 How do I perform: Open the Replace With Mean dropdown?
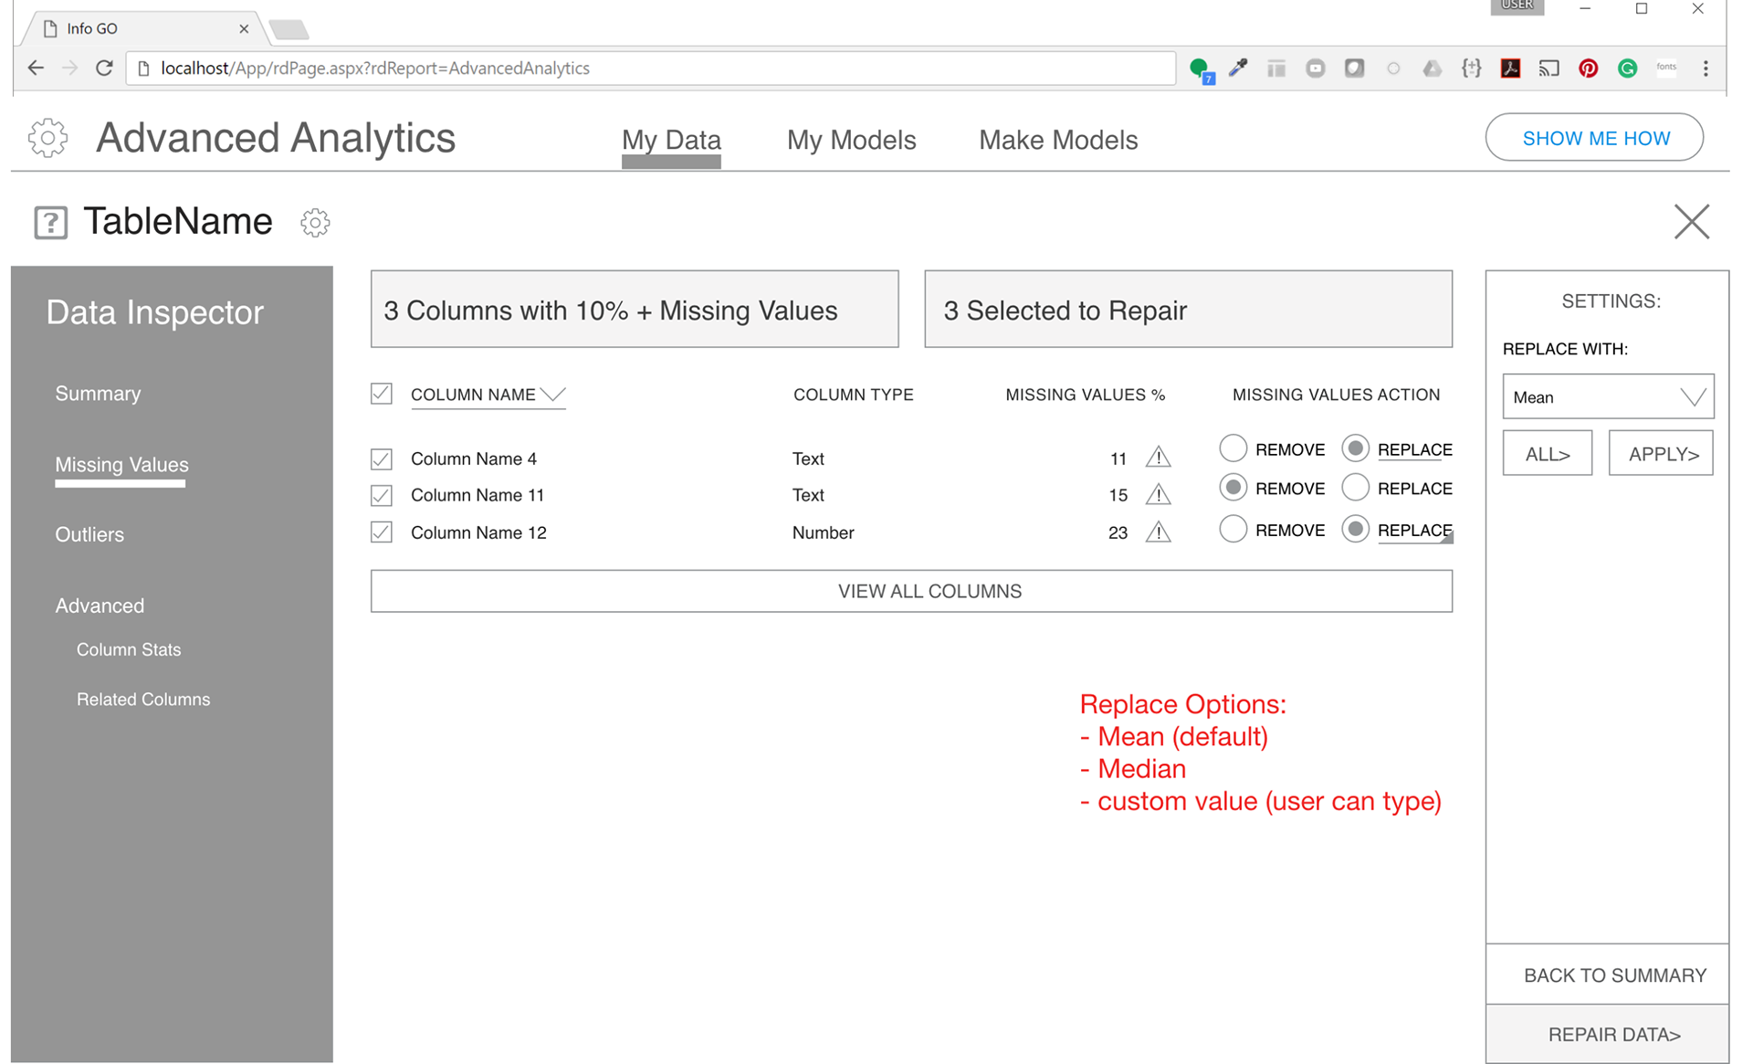point(1607,397)
